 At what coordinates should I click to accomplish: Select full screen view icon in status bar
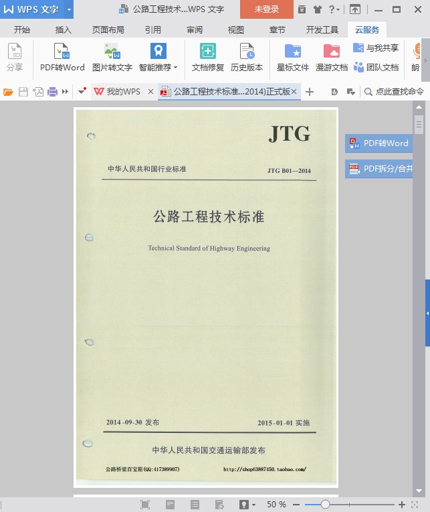tap(145, 505)
